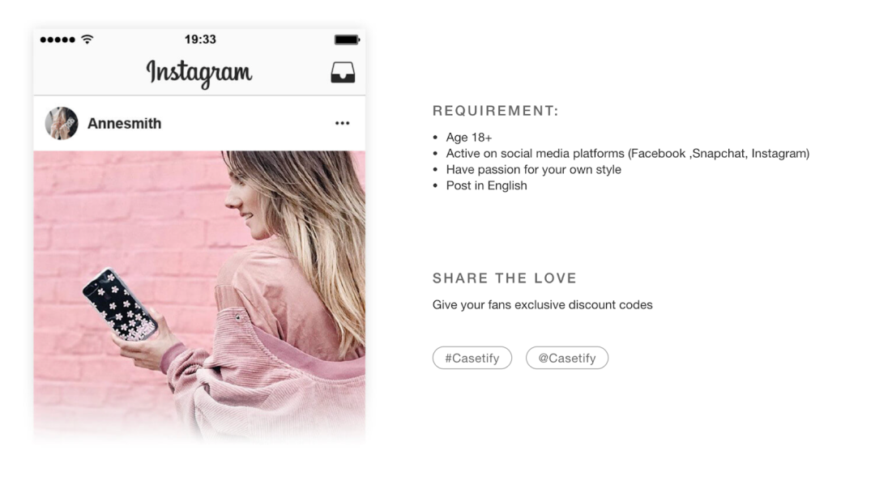Tap the battery indicator icon
This screenshot has height=480, width=875.
pos(347,40)
